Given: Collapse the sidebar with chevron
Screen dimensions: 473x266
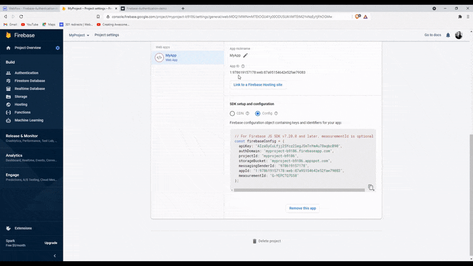Looking at the screenshot, I should click(54, 256).
